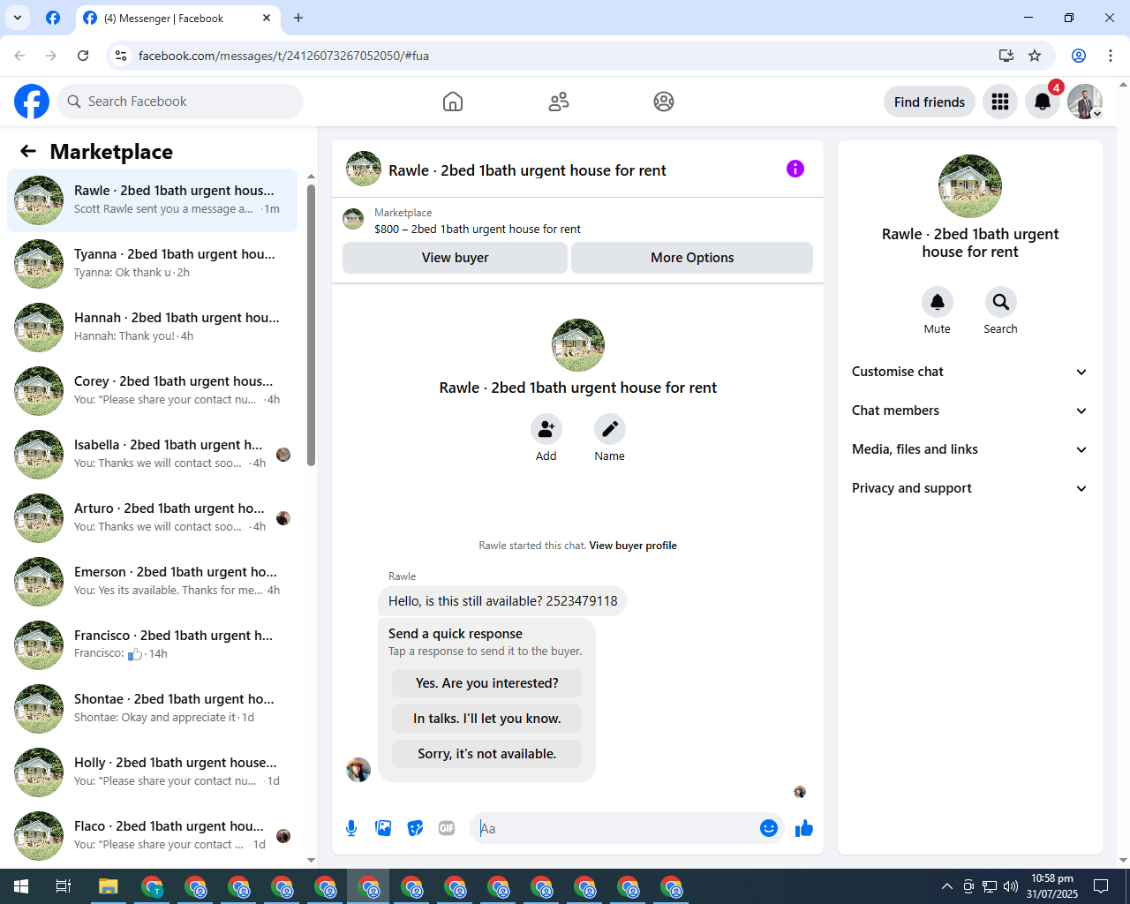Open the emoji picker icon

click(769, 828)
